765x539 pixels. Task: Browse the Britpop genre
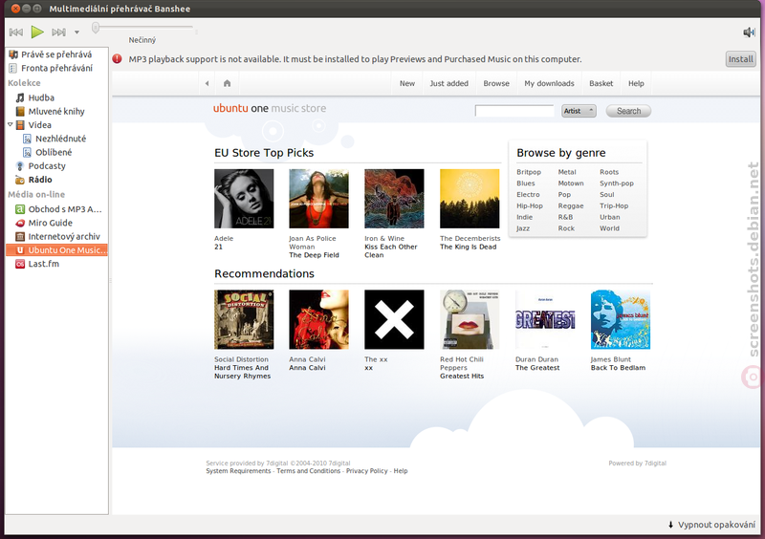pyautogui.click(x=529, y=172)
